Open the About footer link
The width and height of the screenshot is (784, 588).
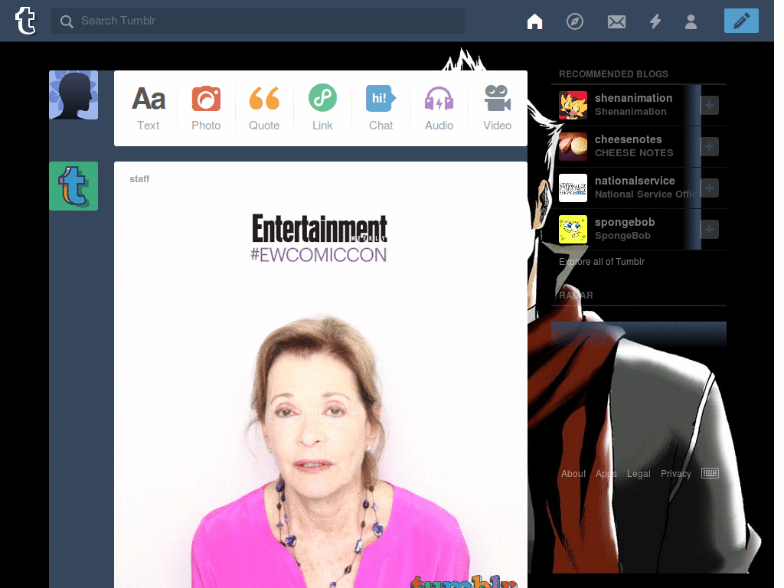[x=573, y=473]
